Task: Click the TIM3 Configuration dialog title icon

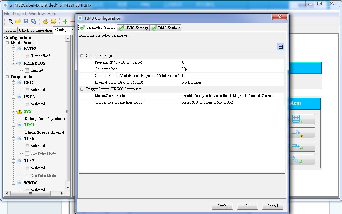Action: click(80, 18)
